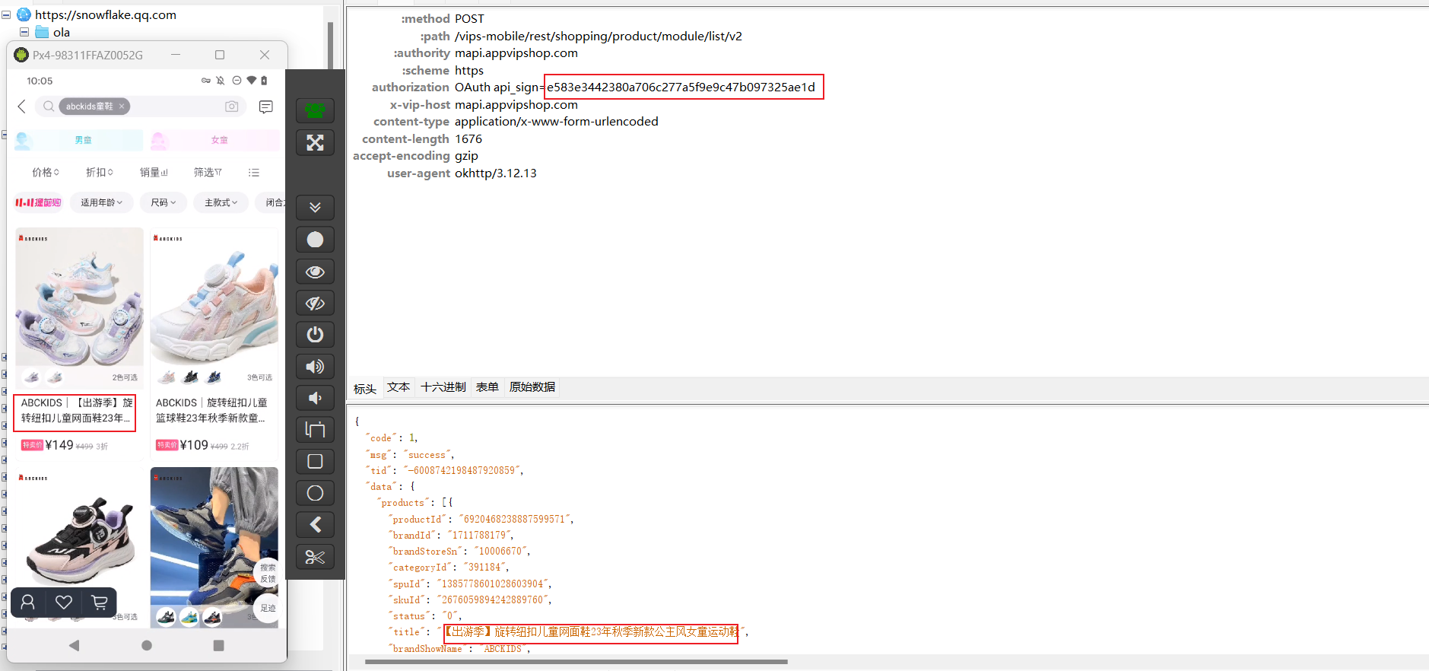This screenshot has height=671, width=1429.
Task: Click the volume down speaker icon
Action: (x=315, y=398)
